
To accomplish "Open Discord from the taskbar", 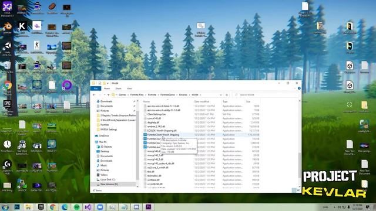I will tap(136, 207).
